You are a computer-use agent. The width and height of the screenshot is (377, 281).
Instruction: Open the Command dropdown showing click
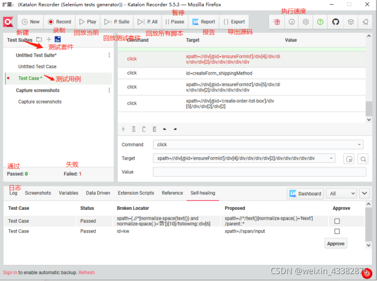tap(258, 145)
